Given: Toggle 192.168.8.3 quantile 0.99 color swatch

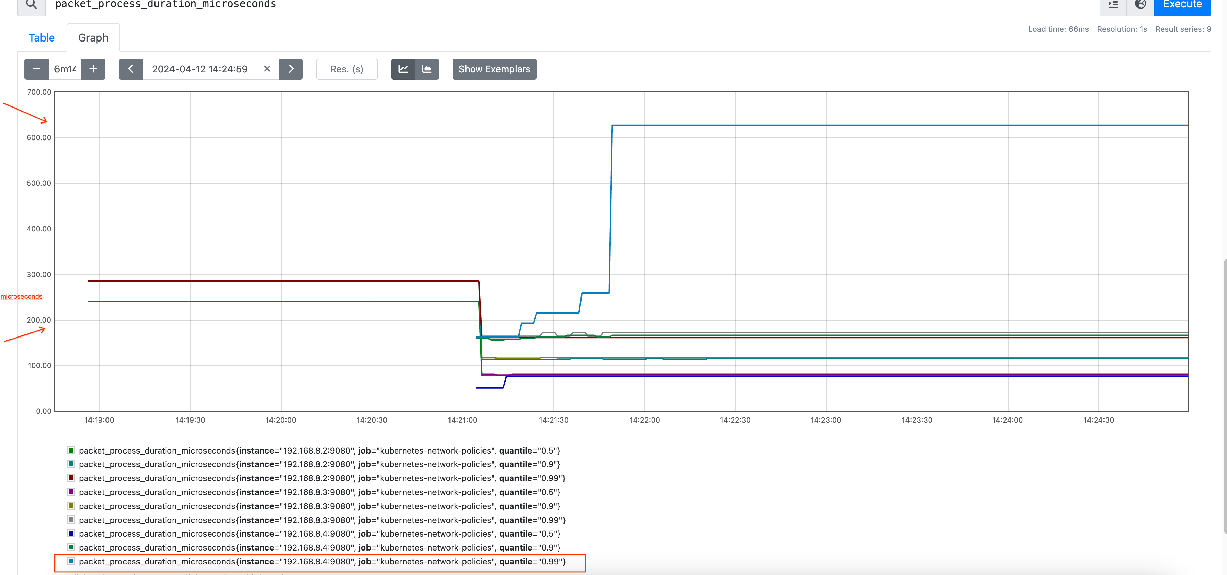Looking at the screenshot, I should pyautogui.click(x=71, y=520).
